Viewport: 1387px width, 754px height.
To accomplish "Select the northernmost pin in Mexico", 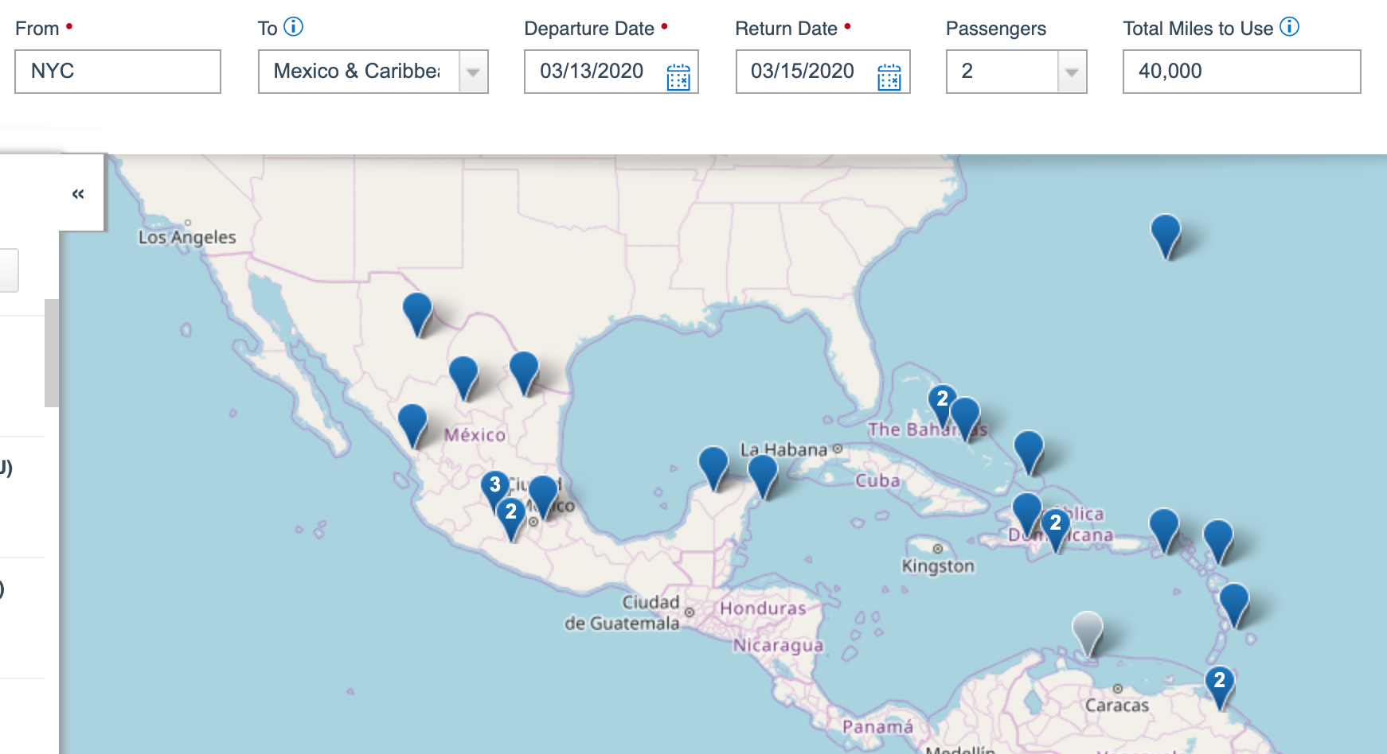I will [x=417, y=310].
